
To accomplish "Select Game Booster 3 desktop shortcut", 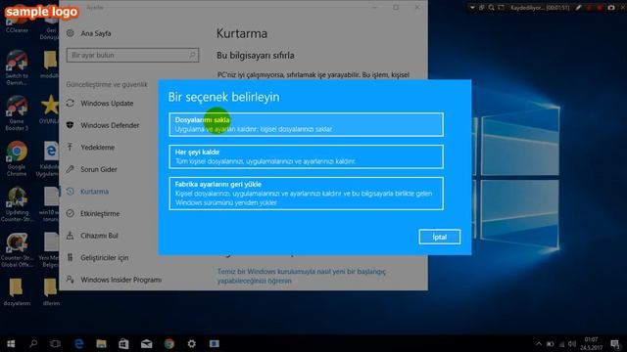I will [x=17, y=113].
